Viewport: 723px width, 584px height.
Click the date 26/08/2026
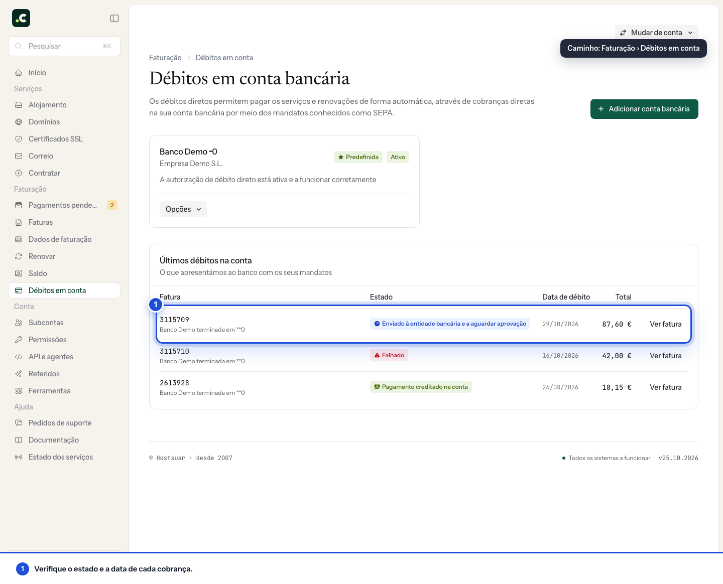click(560, 387)
